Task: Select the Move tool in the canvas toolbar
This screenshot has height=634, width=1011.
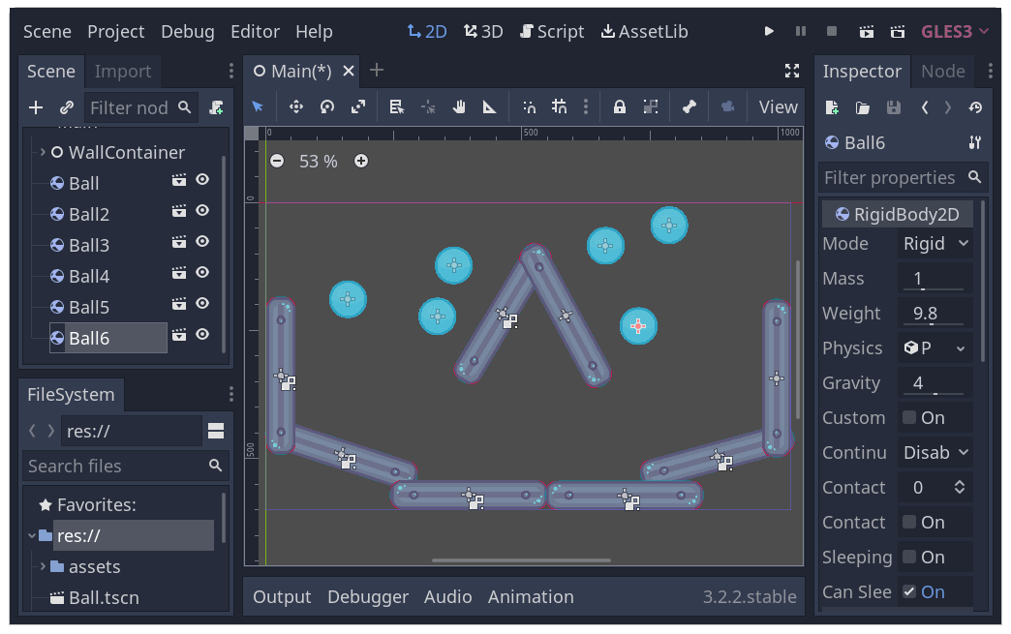Action: [295, 106]
